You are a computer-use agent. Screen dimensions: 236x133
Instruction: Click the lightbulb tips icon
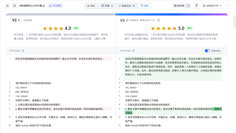[196, 6]
